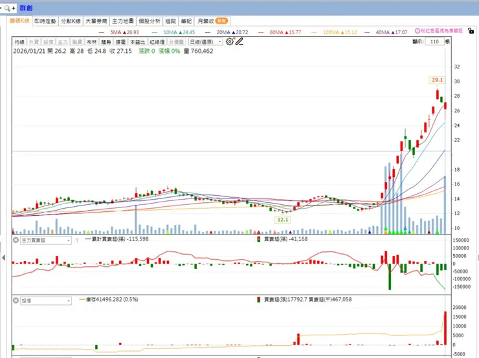Toggle the 外資 overlay button

point(34,42)
